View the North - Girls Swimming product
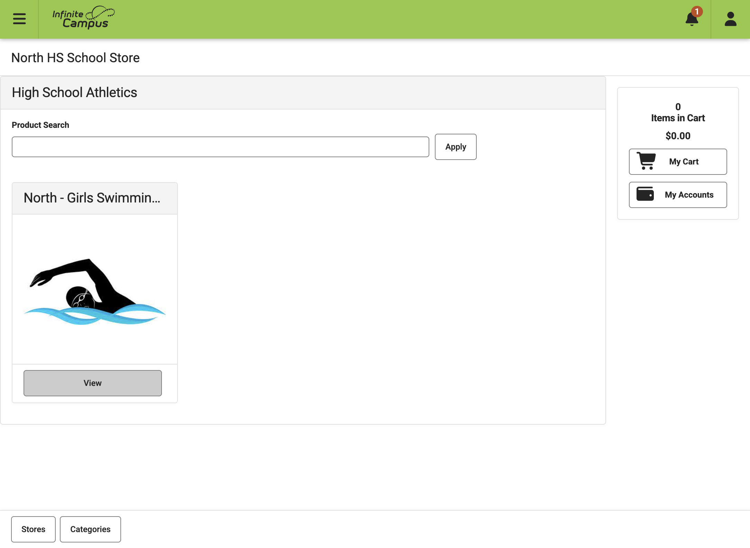The width and height of the screenshot is (750, 548). pyautogui.click(x=92, y=383)
